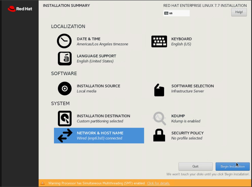Click the Quit button
Viewport: 252px width, 187px height.
click(196, 166)
